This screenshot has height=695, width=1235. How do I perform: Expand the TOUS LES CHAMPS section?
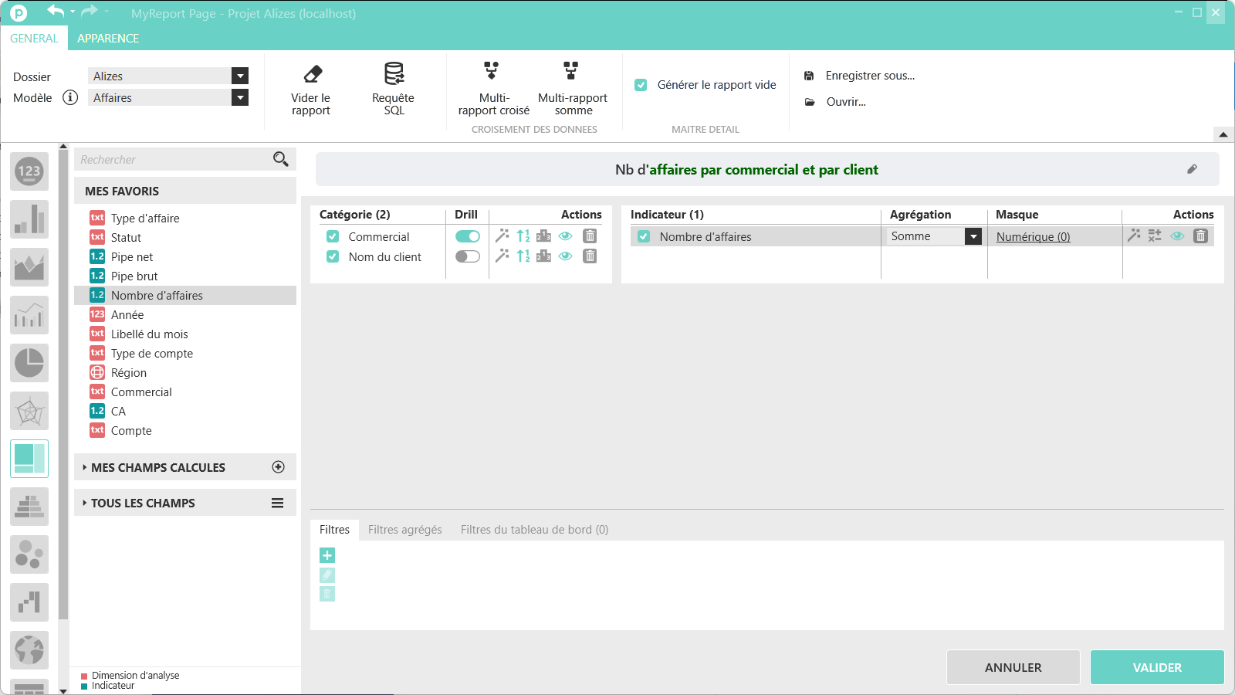click(143, 503)
